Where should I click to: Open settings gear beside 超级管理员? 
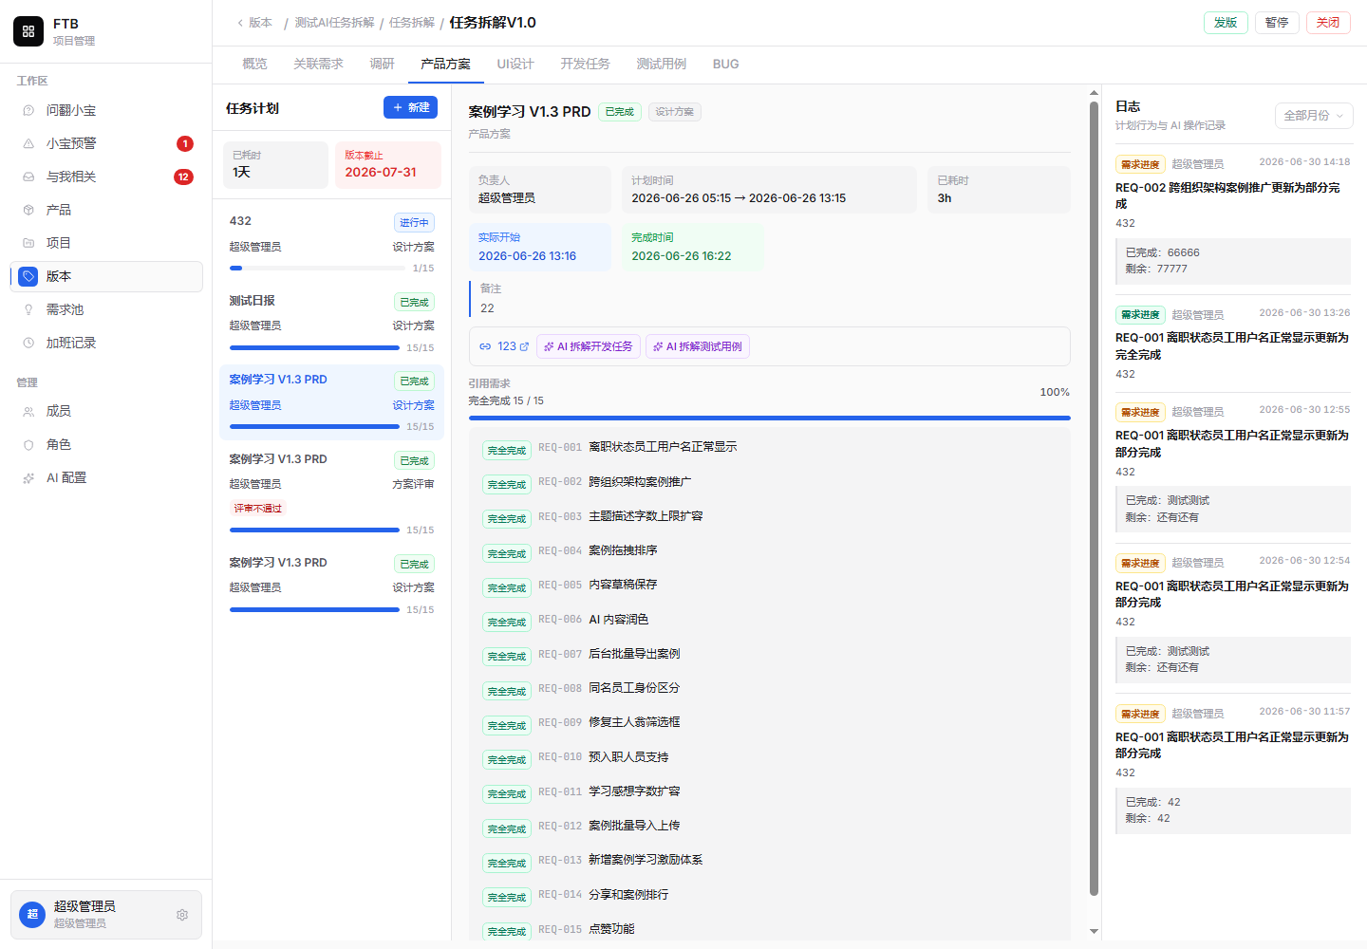pyautogui.click(x=182, y=915)
